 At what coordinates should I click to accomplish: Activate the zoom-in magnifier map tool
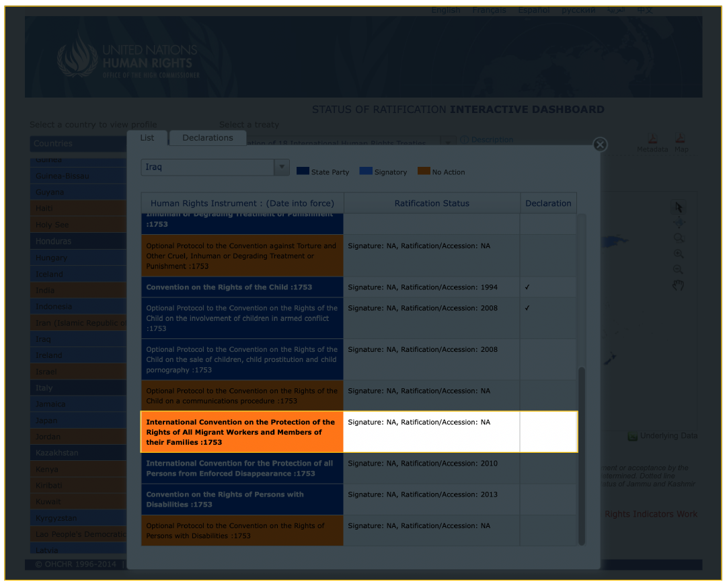[x=679, y=254]
